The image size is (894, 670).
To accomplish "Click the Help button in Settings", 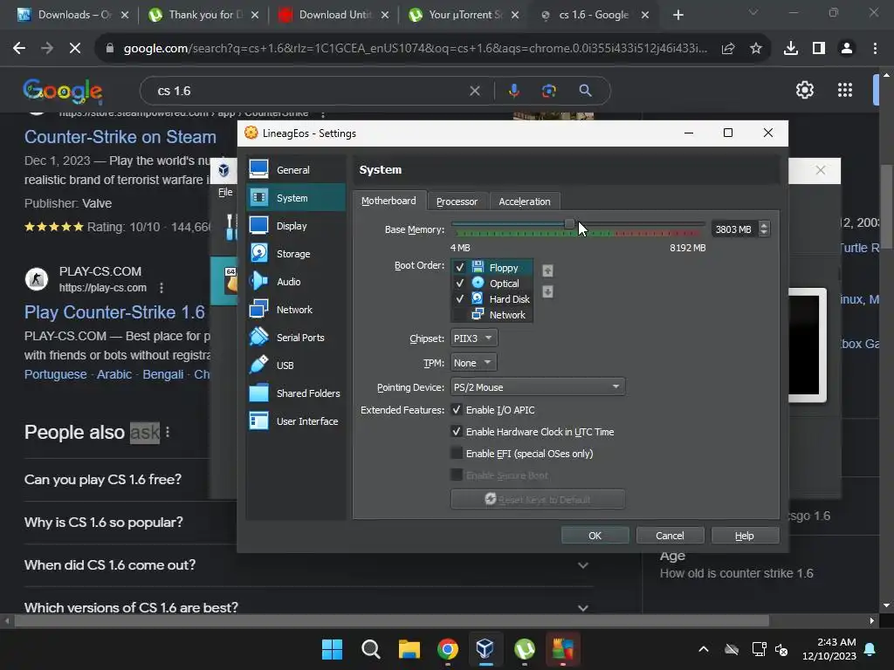I will click(x=745, y=536).
